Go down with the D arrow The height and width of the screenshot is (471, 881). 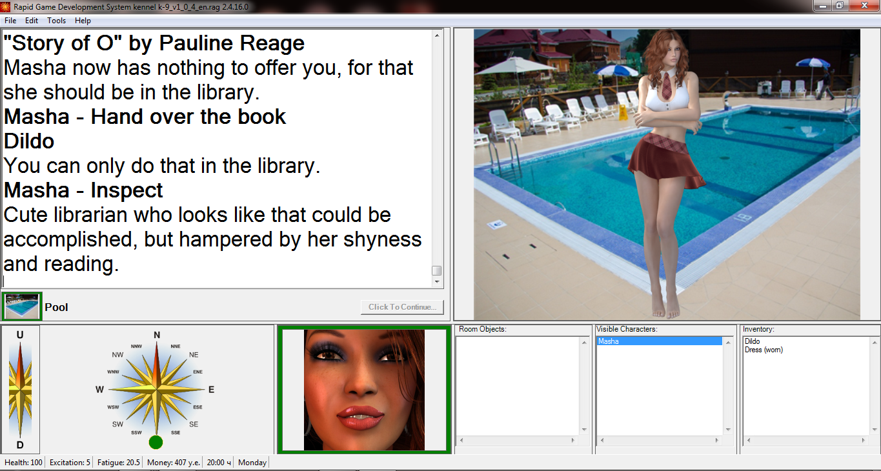(20, 445)
